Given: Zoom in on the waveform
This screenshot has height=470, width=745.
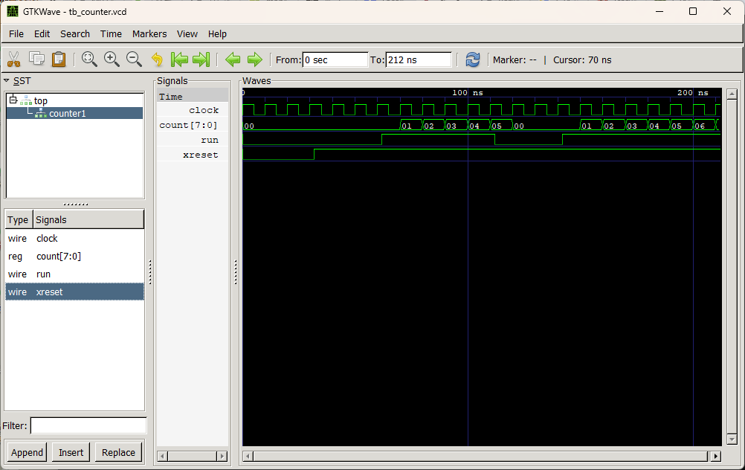Looking at the screenshot, I should point(112,59).
